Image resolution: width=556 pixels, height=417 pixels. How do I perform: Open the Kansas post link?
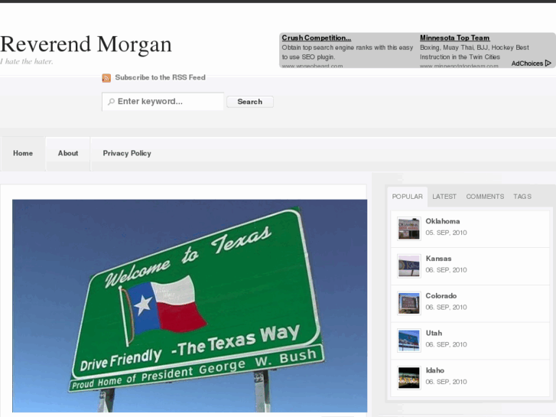[x=438, y=259]
